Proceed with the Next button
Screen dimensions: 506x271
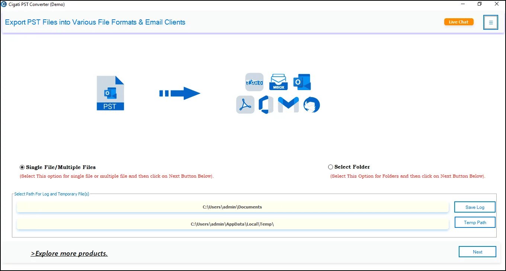477,252
